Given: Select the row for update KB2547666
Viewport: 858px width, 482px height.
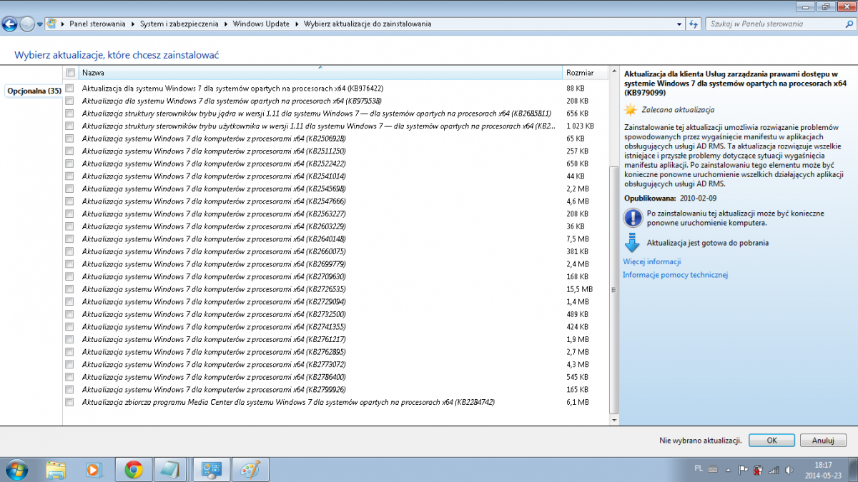Looking at the screenshot, I should coord(336,201).
